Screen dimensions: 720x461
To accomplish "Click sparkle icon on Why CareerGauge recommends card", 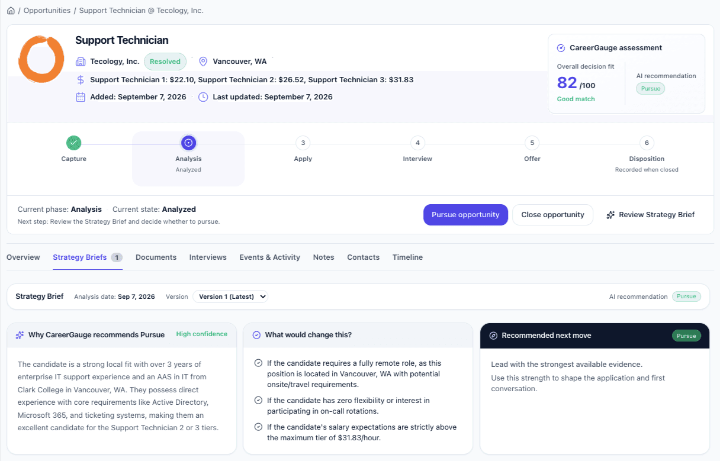I will 20,335.
